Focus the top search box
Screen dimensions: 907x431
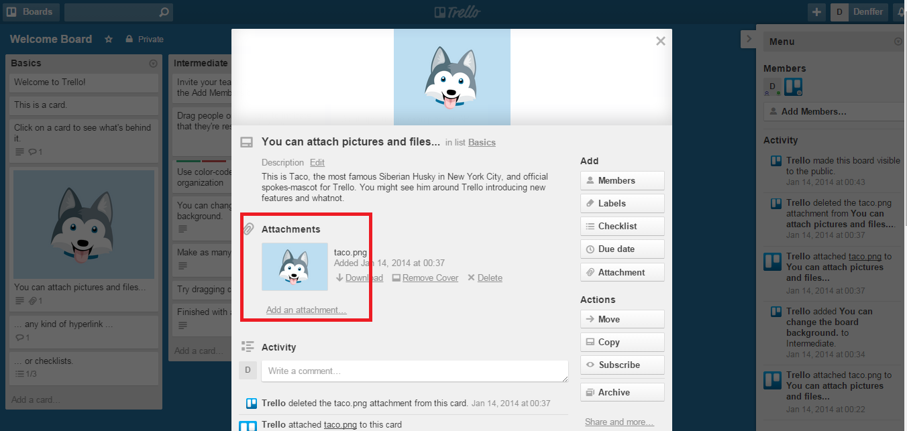coord(118,12)
